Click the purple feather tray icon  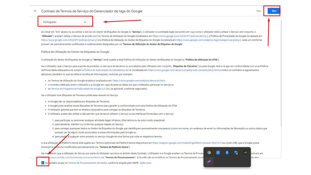click(209, 162)
